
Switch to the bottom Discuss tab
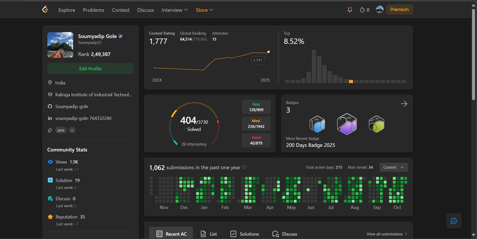point(285,234)
